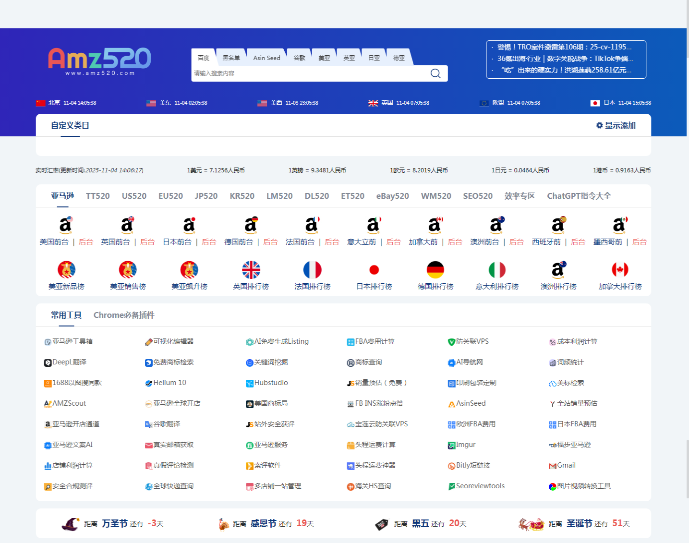Click the search input box
Image resolution: width=689 pixels, height=543 pixels.
[x=312, y=73]
